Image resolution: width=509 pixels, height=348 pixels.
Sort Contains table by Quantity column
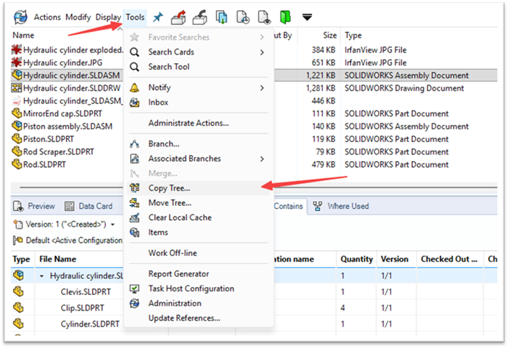357,260
